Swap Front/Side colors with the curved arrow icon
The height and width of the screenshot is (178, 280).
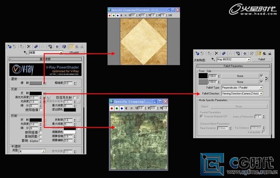(x=266, y=79)
